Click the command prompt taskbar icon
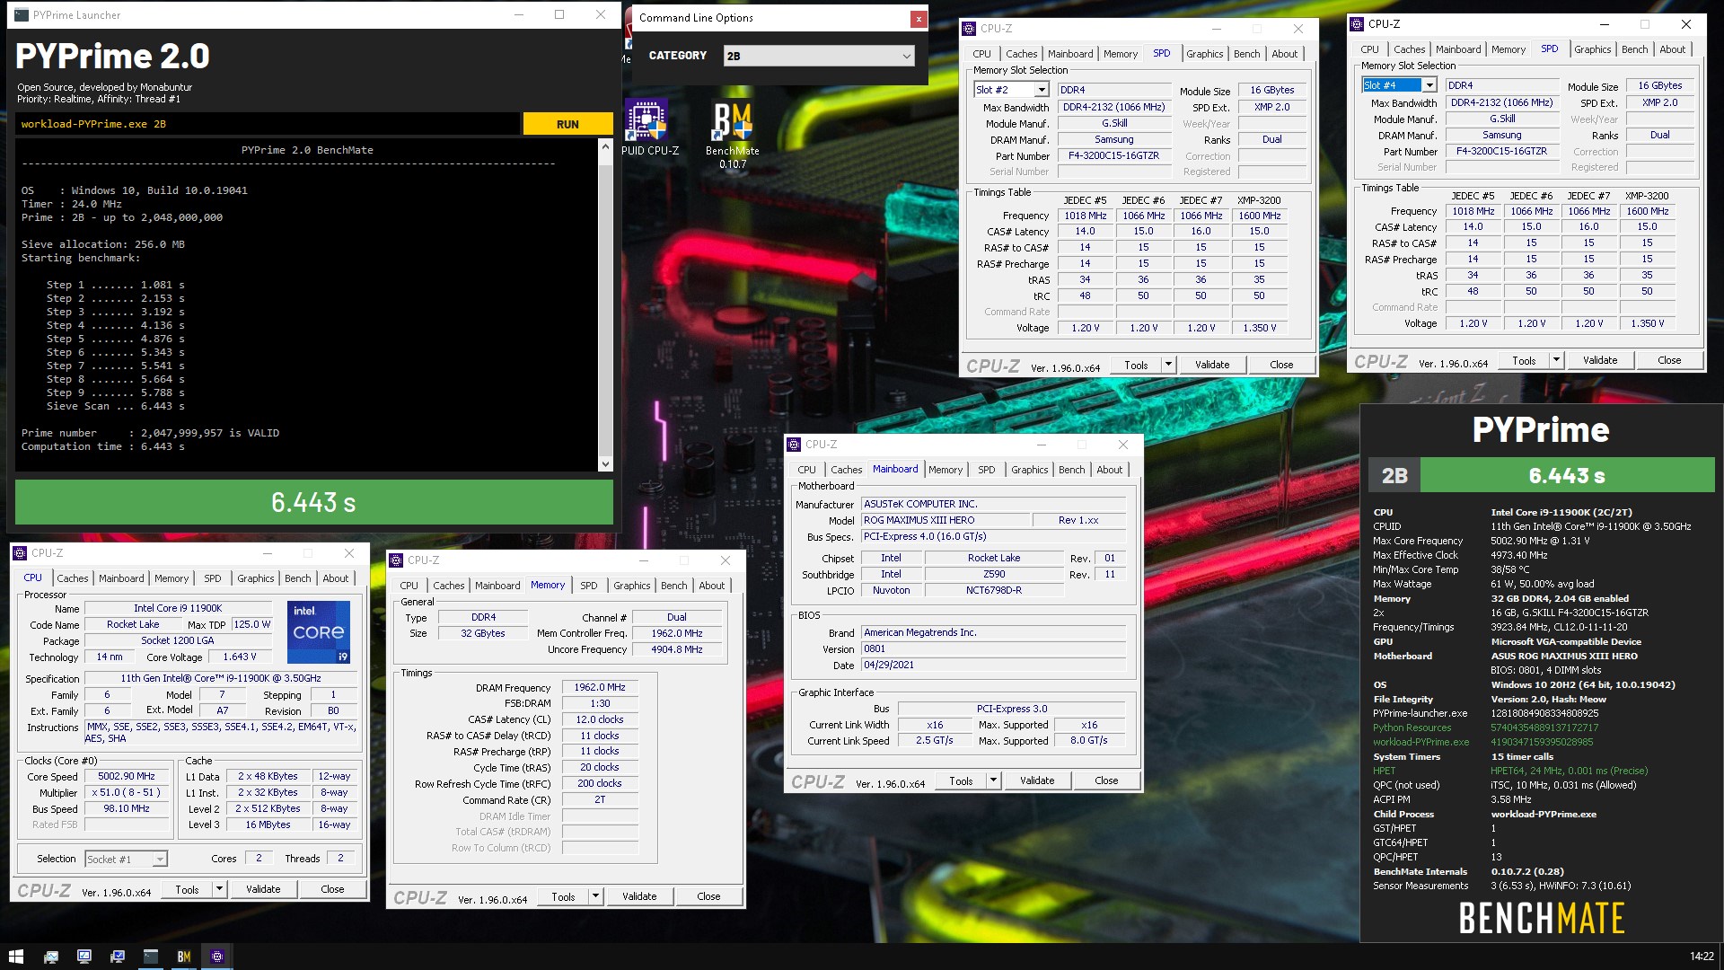This screenshot has width=1724, height=970. click(x=151, y=957)
